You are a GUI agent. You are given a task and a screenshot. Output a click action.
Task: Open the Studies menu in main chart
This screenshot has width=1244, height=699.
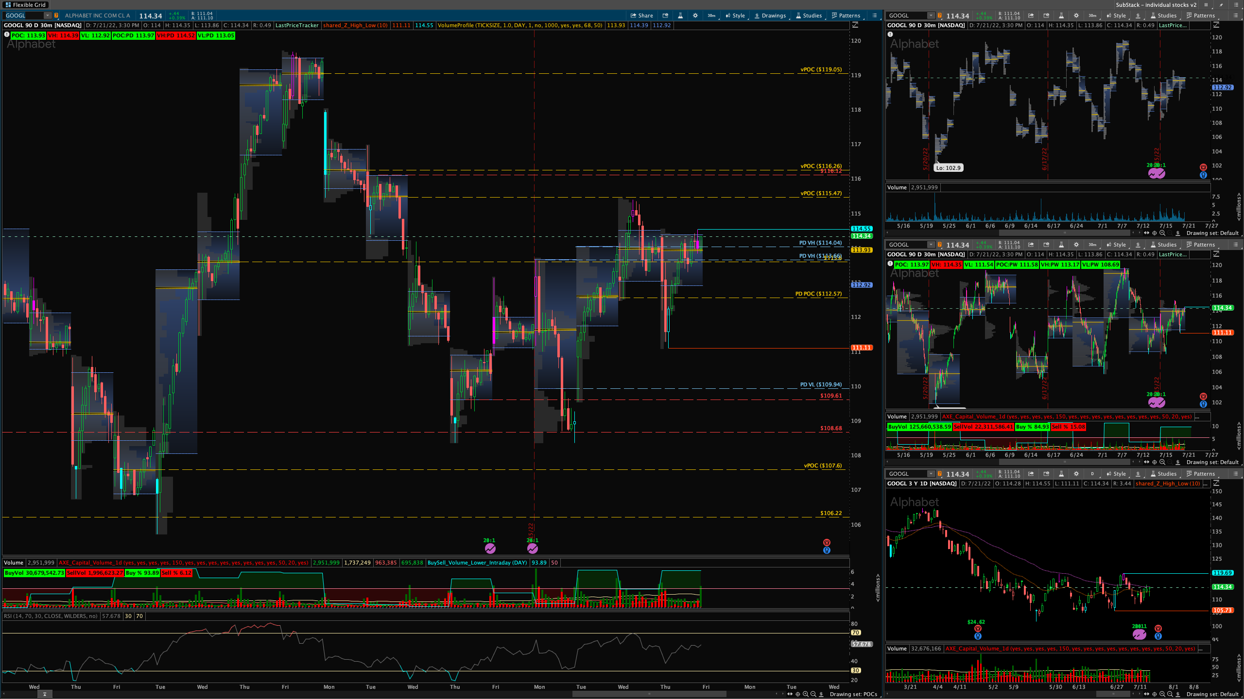[x=809, y=16]
